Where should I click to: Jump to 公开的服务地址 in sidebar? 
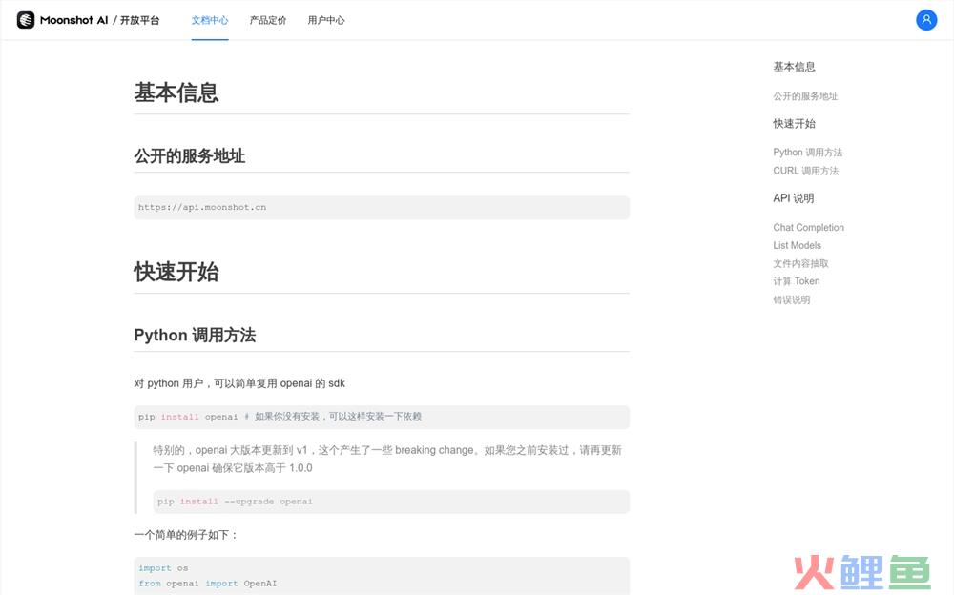point(805,96)
